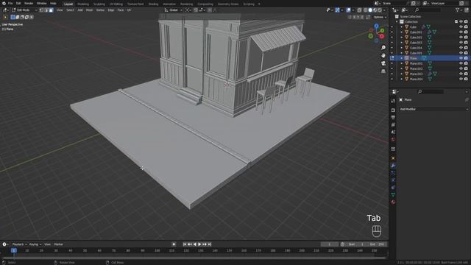The height and width of the screenshot is (265, 471).
Task: Switch to solid viewport shading
Action: (370, 10)
